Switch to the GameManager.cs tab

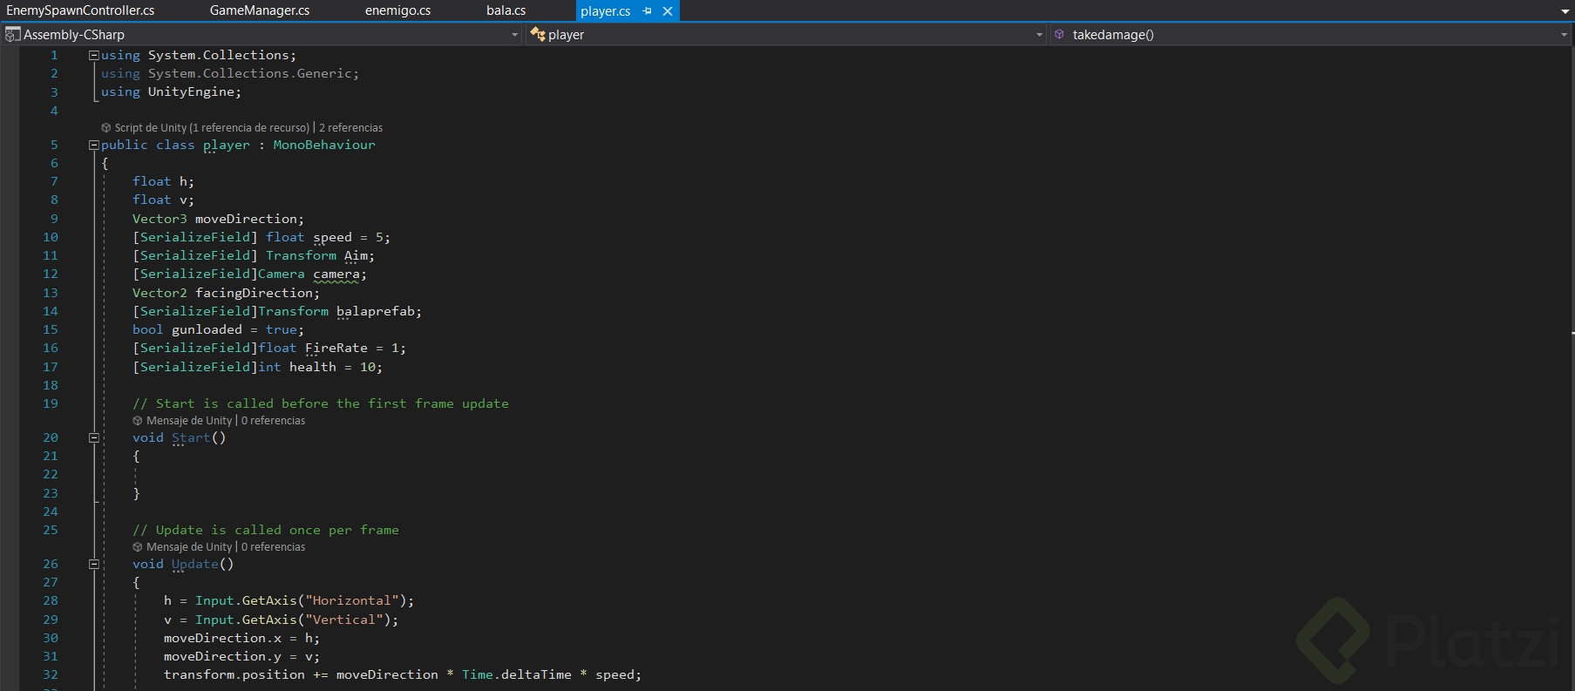260,10
